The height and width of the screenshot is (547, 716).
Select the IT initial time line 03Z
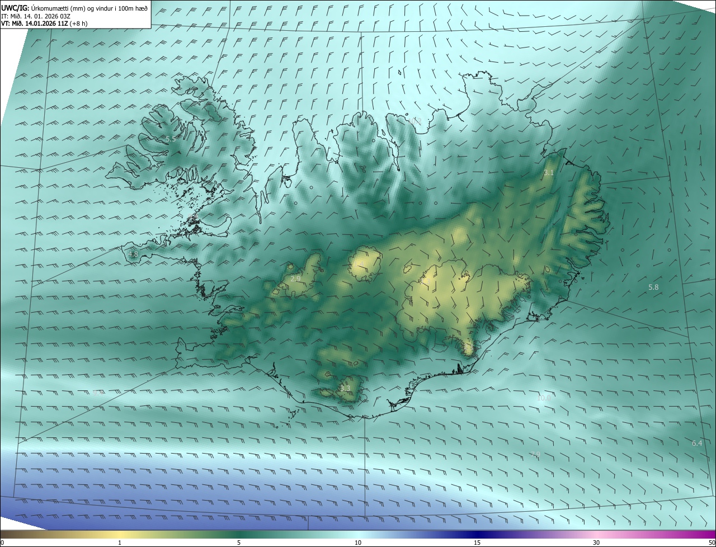point(36,16)
